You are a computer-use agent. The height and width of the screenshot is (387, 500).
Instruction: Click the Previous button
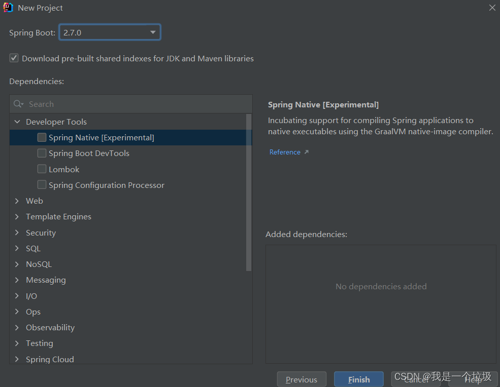pos(302,379)
